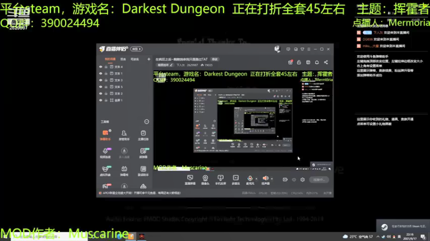This screenshot has width=430, height=241.
Task: Expand microphone options arrow next to 麦克风
Action: [256, 179]
